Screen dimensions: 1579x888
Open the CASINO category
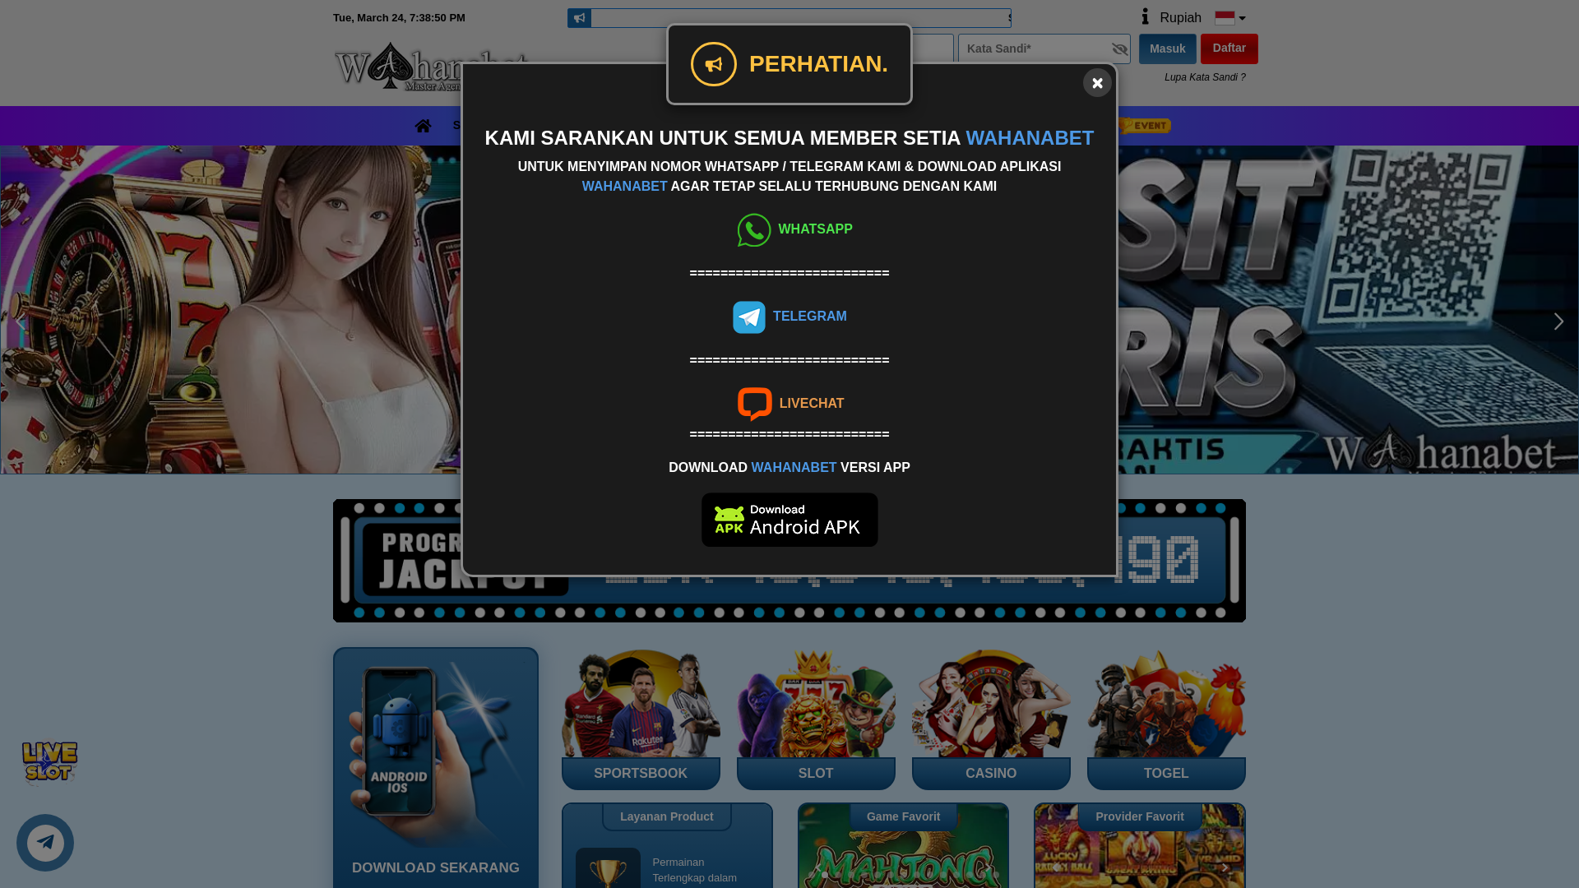pyautogui.click(x=991, y=719)
